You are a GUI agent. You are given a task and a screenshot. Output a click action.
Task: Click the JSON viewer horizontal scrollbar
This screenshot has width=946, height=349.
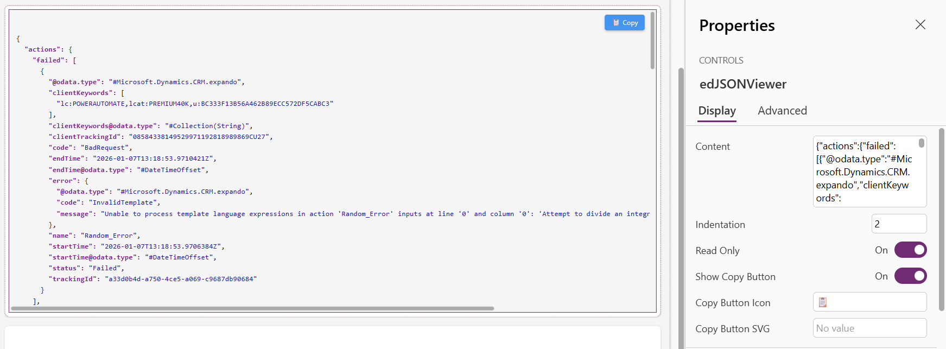tap(252, 308)
